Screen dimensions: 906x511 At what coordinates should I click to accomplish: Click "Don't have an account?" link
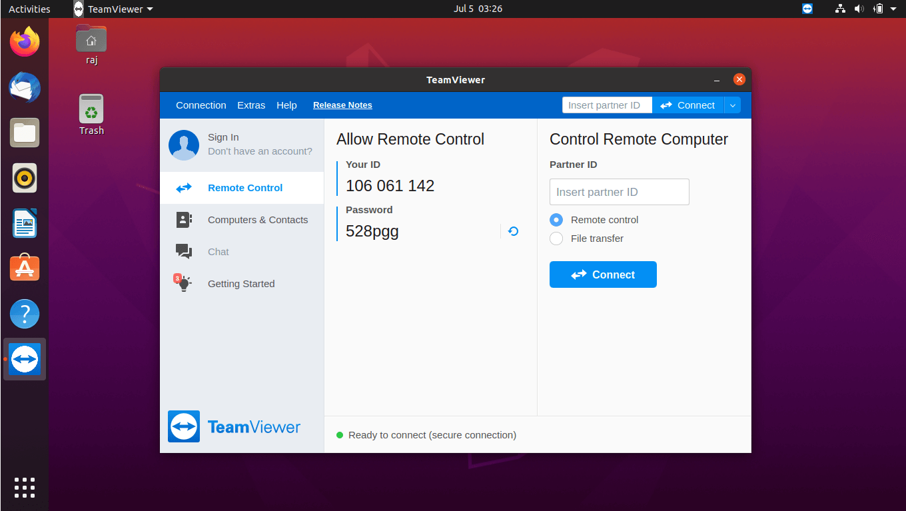tap(260, 151)
